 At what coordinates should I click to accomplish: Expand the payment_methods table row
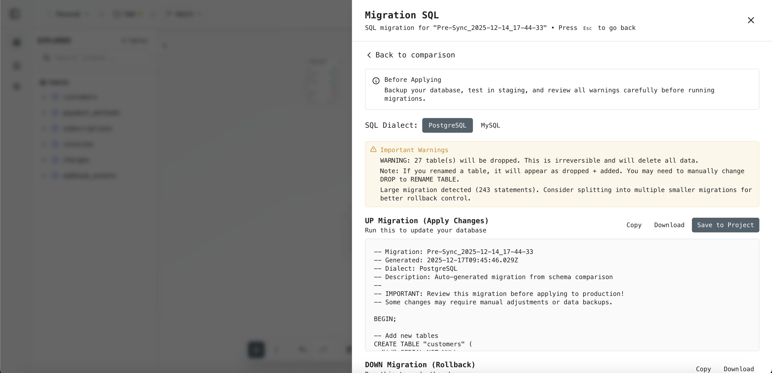[44, 113]
